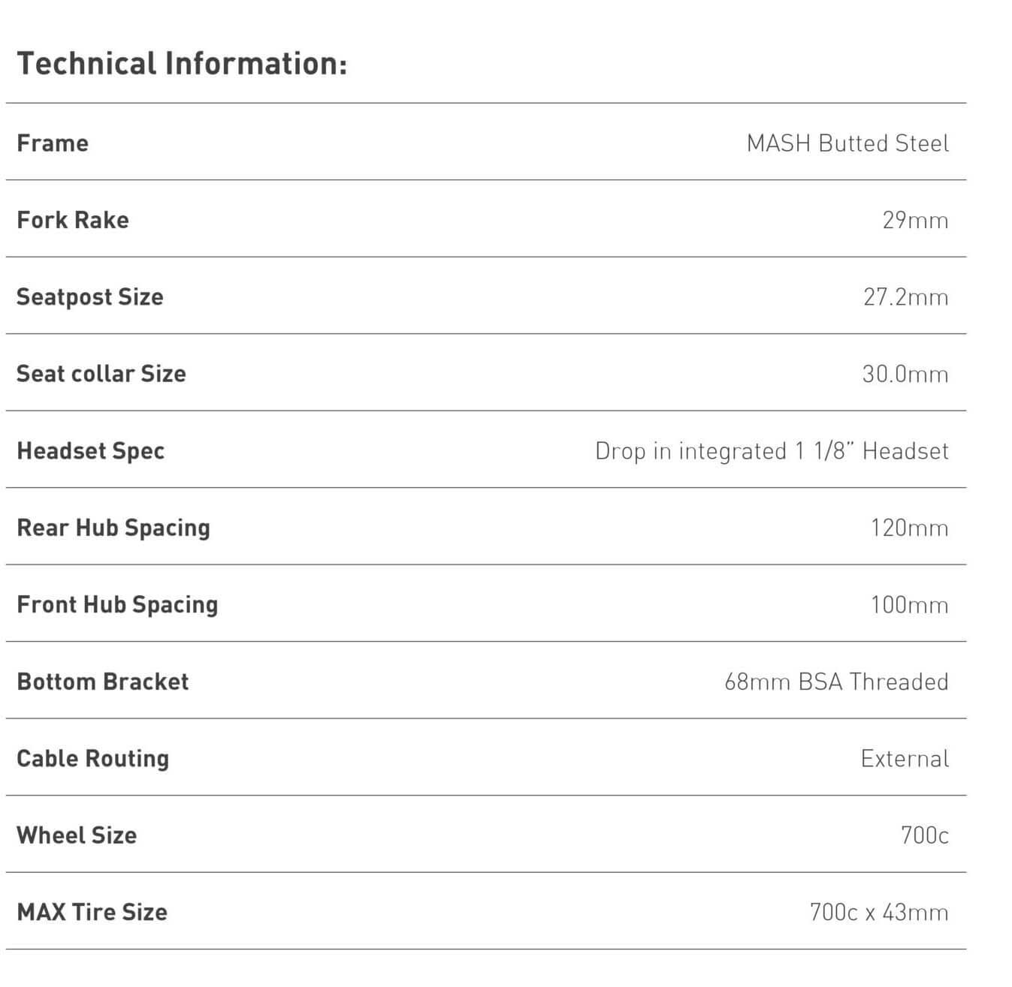The image size is (1012, 987).
Task: Click the 68mm BSA Threaded value
Action: pyautogui.click(x=836, y=682)
